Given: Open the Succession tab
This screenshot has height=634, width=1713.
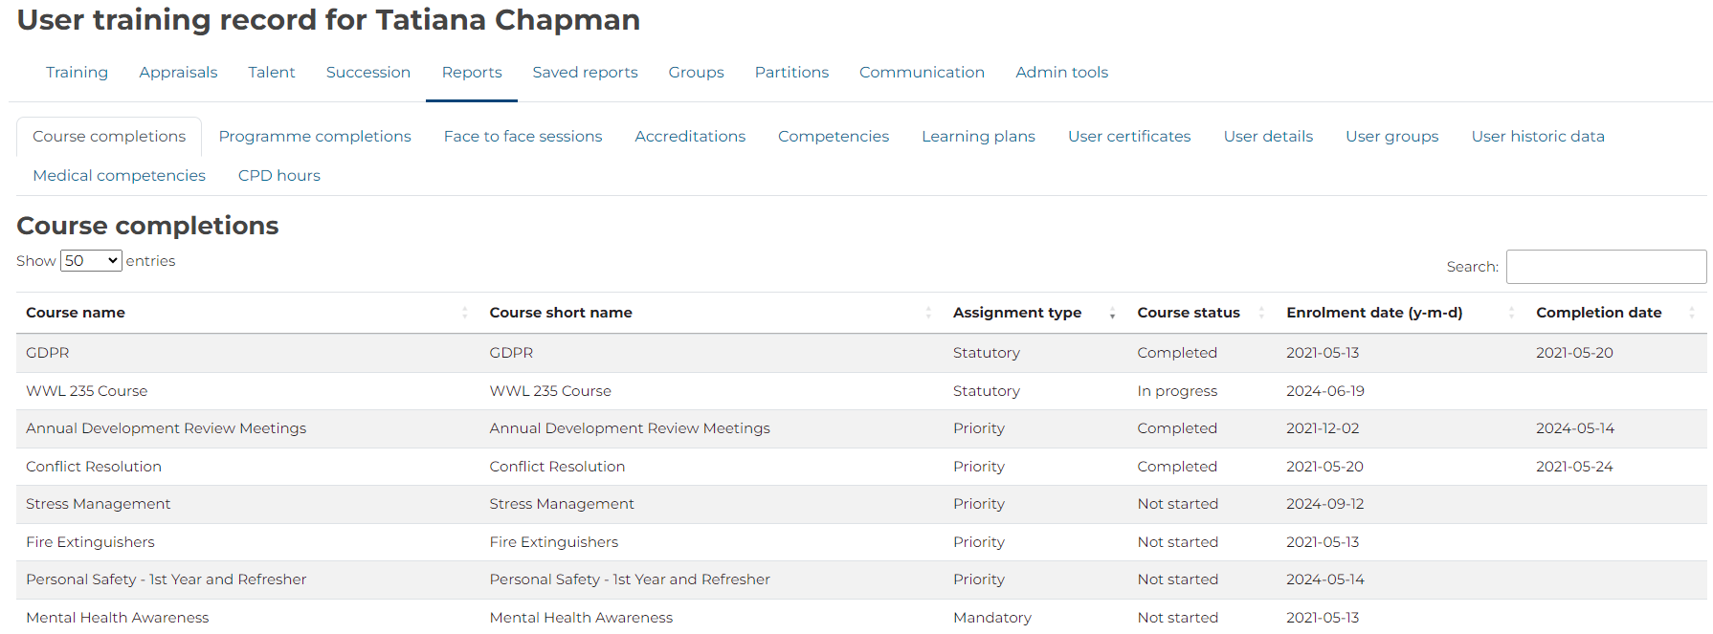Looking at the screenshot, I should (368, 73).
